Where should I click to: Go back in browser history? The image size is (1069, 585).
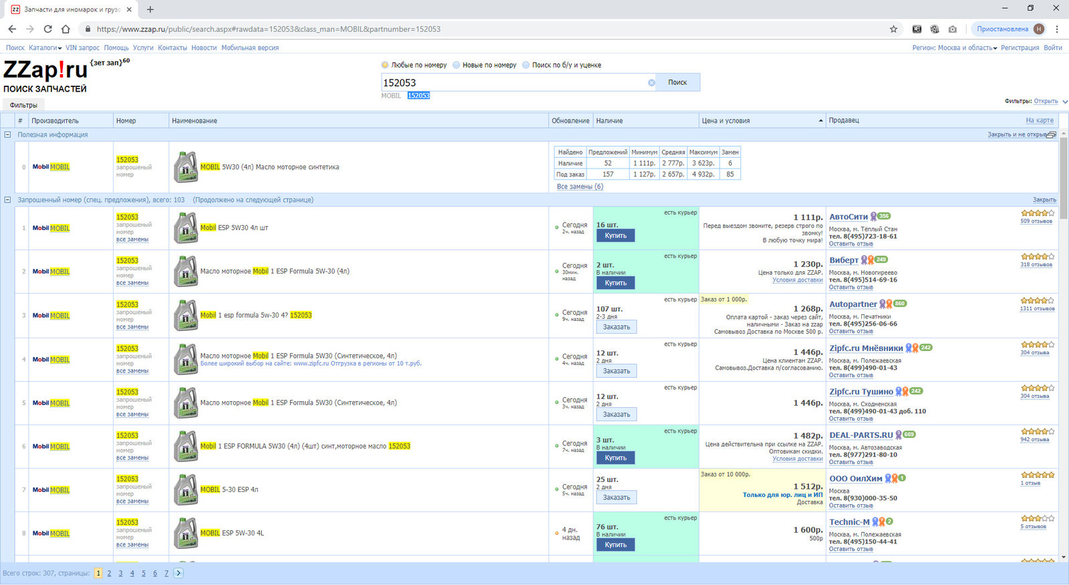pyautogui.click(x=12, y=29)
